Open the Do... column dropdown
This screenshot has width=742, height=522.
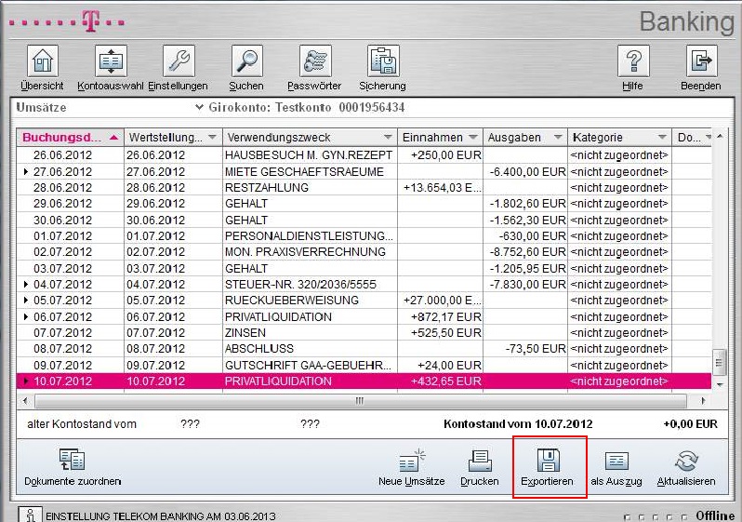[708, 138]
